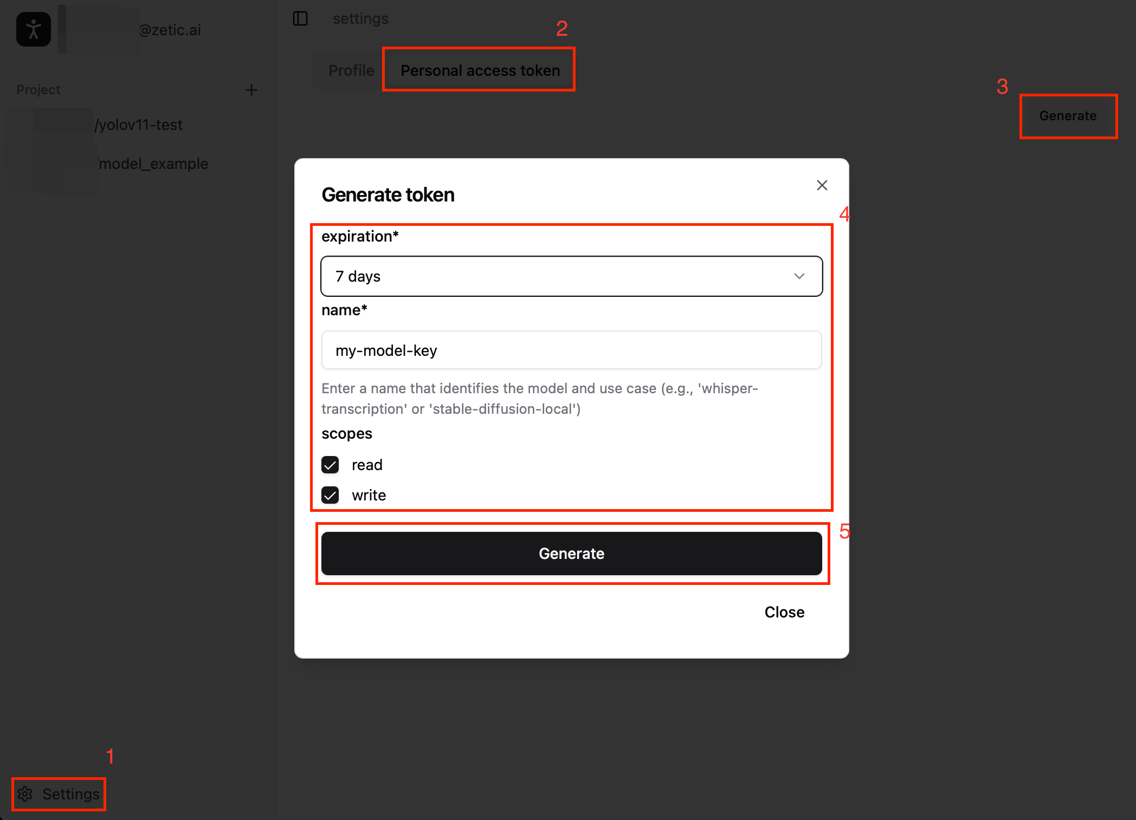
Task: Click the top-right Generate button
Action: click(1068, 116)
